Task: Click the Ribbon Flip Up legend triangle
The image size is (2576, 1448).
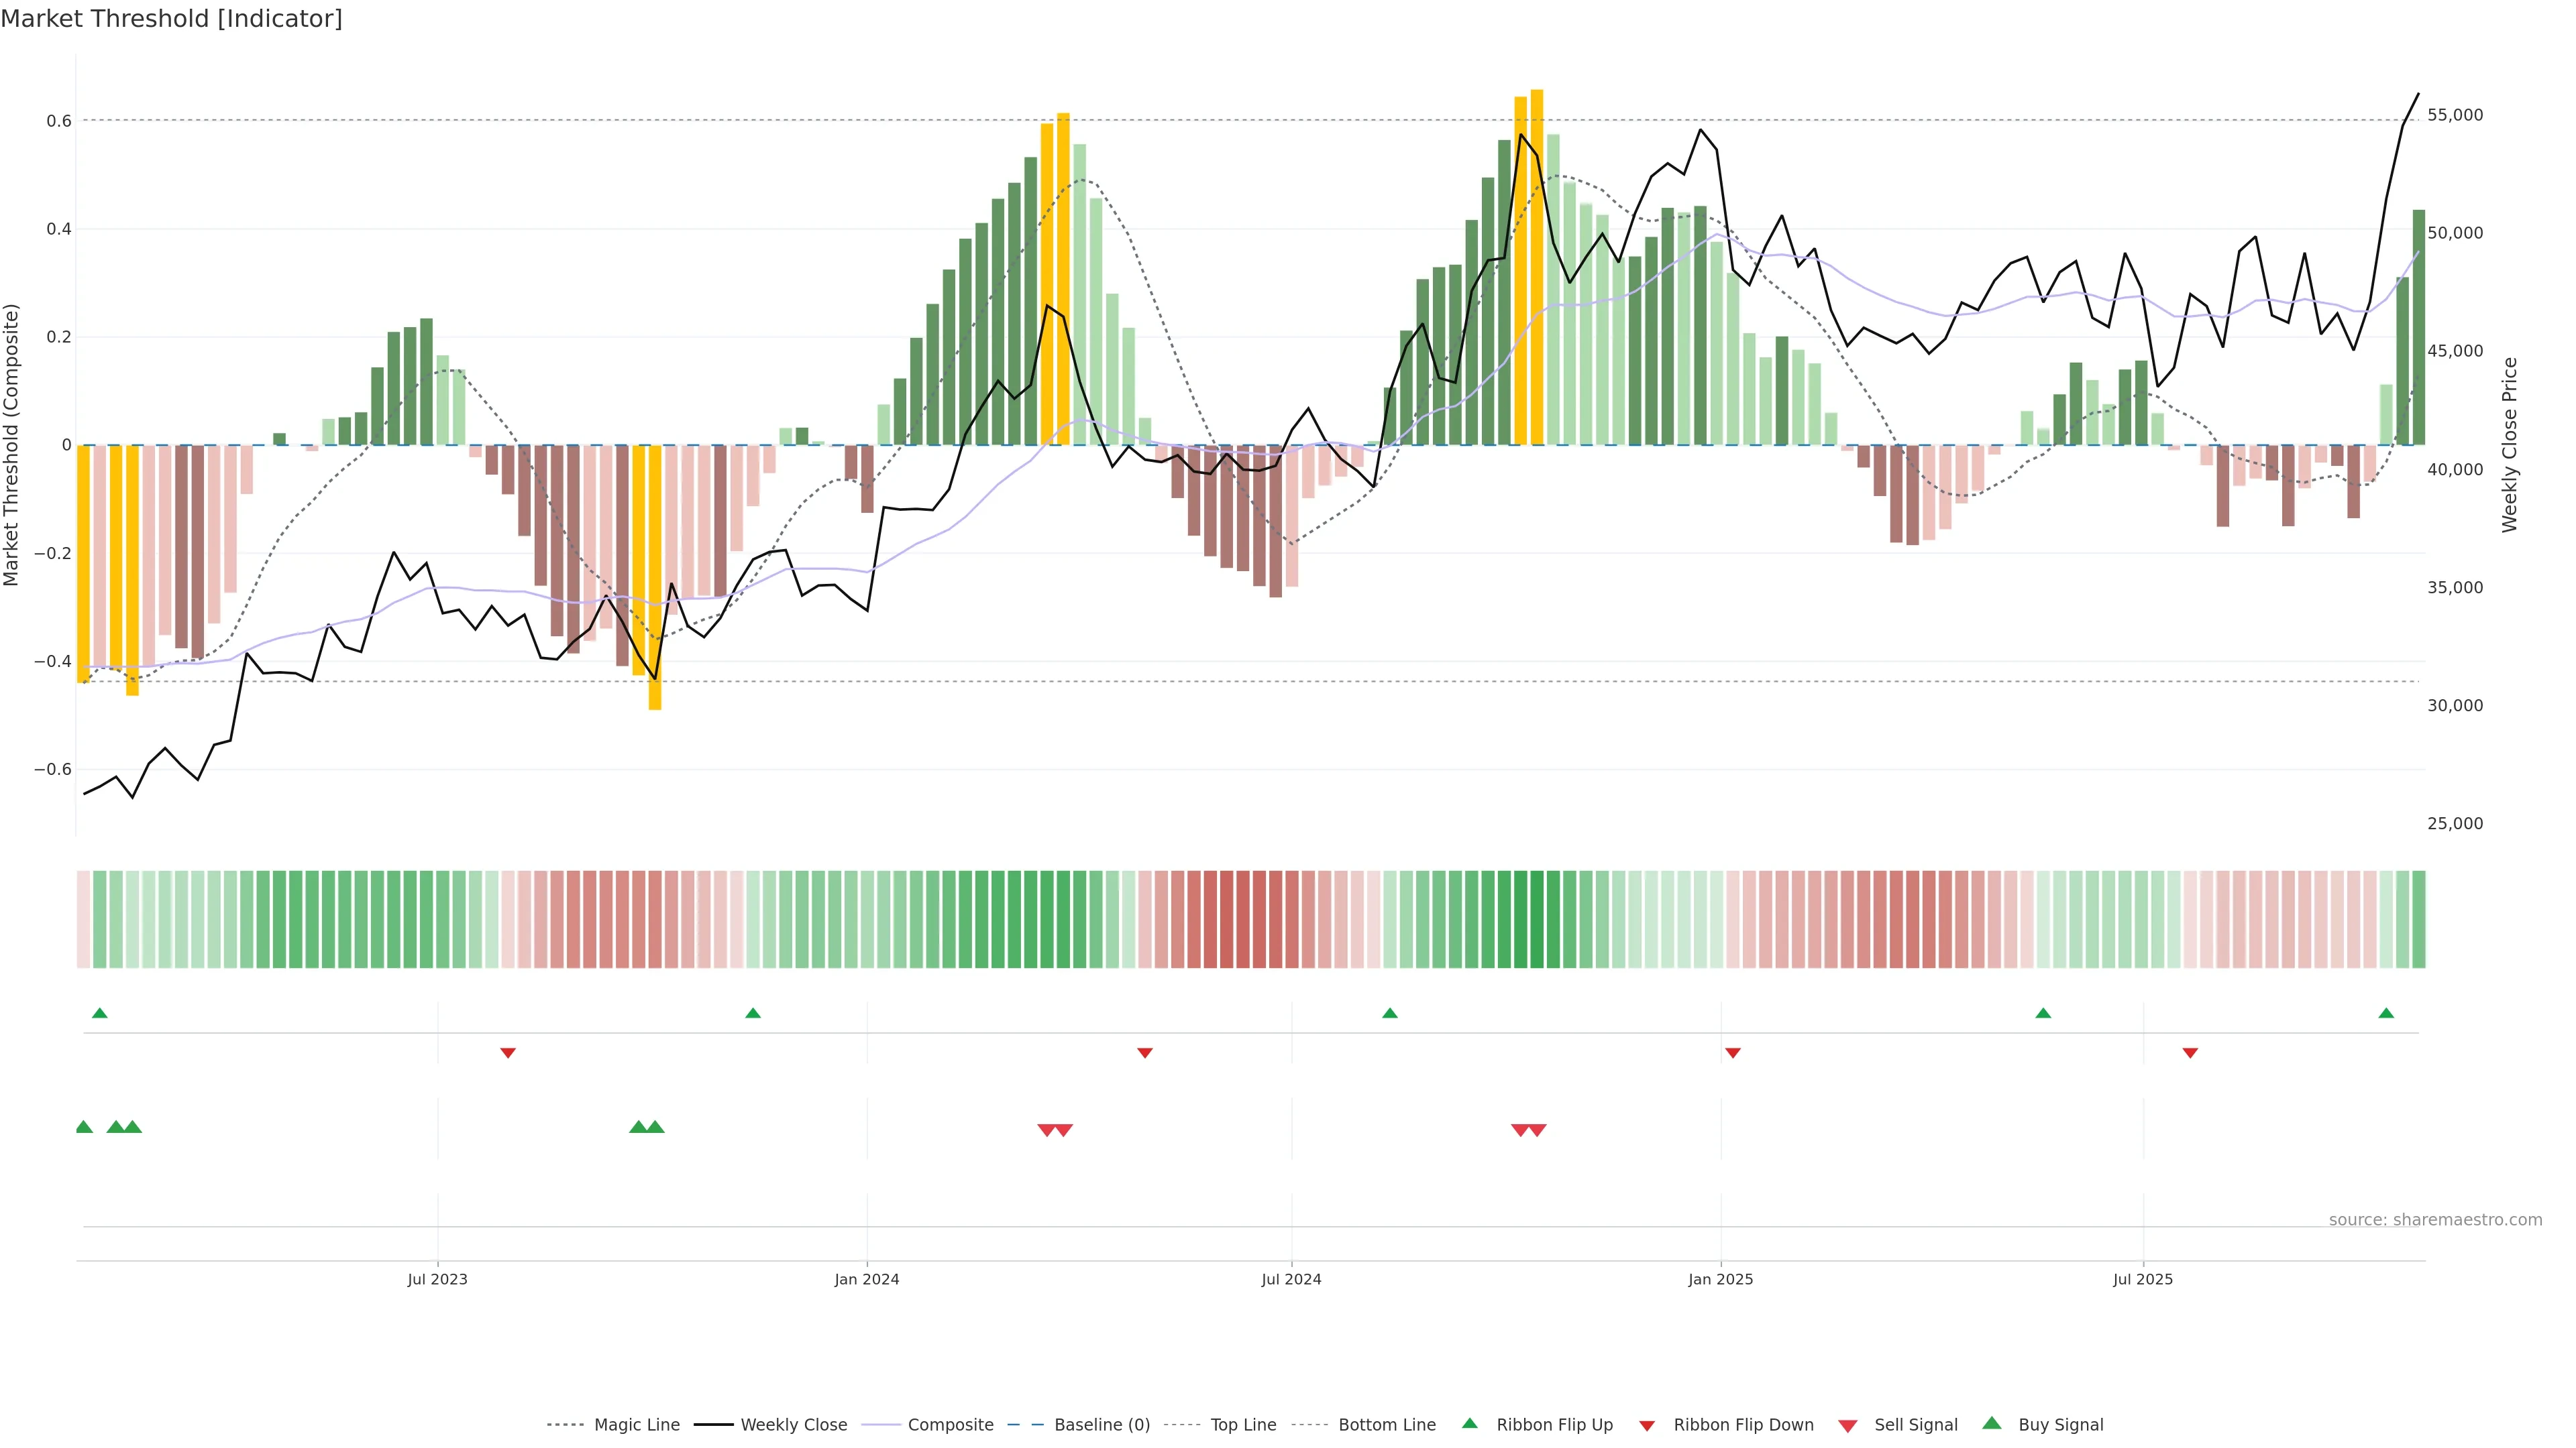Action: click(1469, 1423)
